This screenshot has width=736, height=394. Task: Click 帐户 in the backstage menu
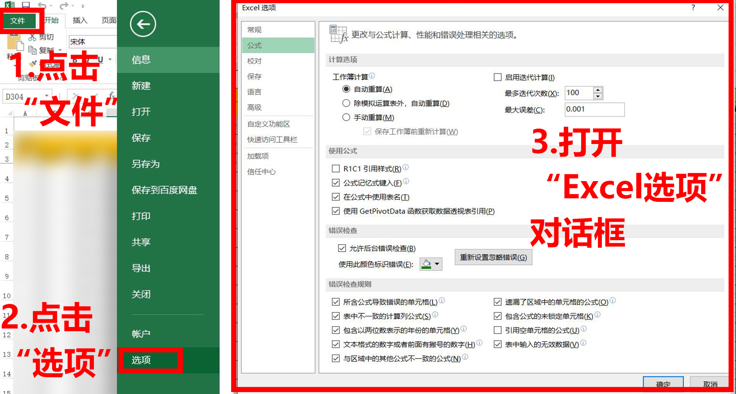(x=168, y=334)
